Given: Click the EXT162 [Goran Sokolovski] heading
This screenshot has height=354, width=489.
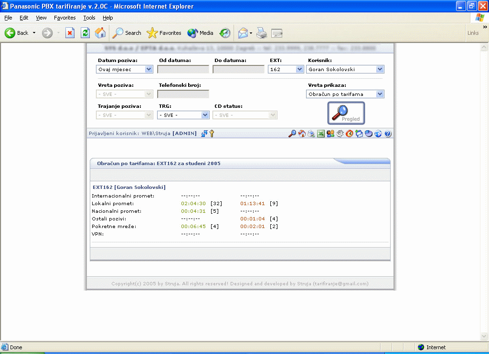Looking at the screenshot, I should coord(129,187).
